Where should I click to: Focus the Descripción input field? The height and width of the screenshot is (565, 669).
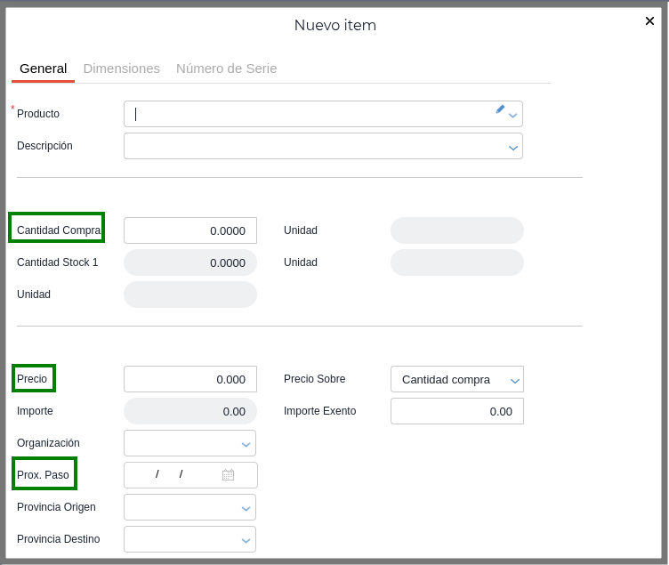point(313,146)
